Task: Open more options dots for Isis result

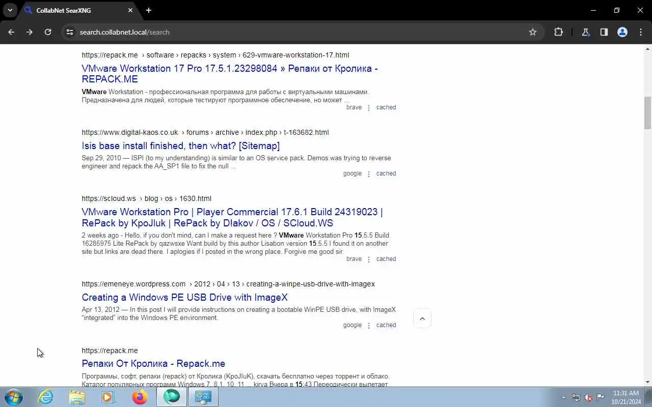Action: (369, 174)
